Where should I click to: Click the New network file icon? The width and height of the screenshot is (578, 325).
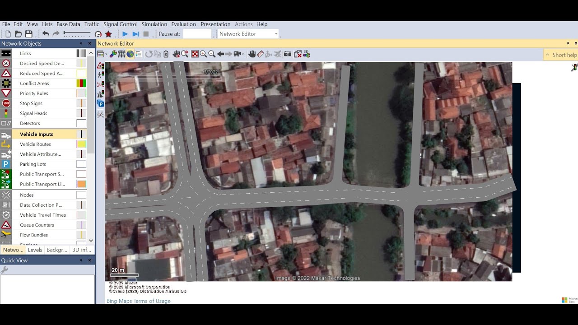(8, 34)
